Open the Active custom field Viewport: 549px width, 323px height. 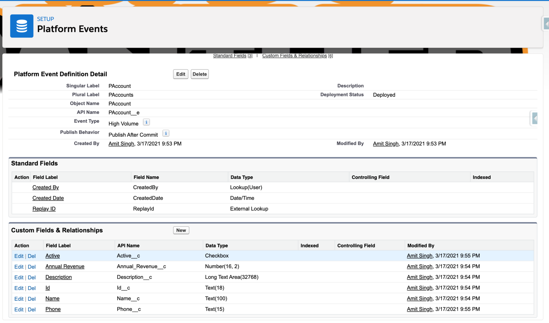pos(52,256)
